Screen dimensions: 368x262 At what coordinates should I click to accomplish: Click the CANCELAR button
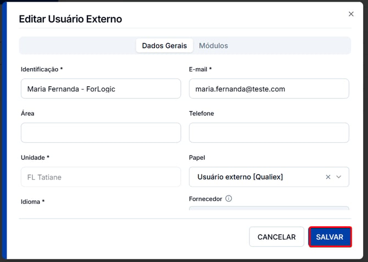(276, 237)
